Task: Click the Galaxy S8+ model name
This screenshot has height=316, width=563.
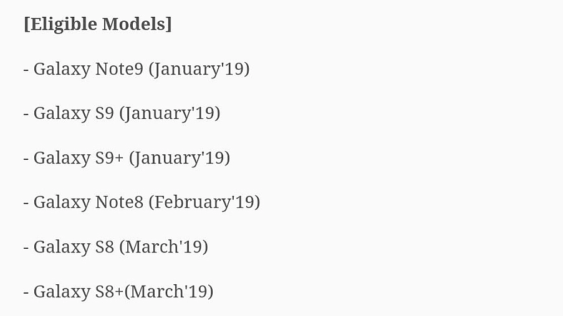Action: click(79, 291)
